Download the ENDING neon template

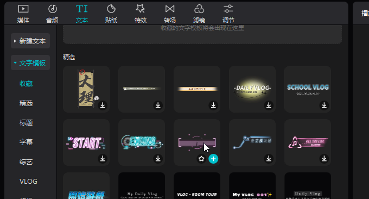[x=158, y=158]
